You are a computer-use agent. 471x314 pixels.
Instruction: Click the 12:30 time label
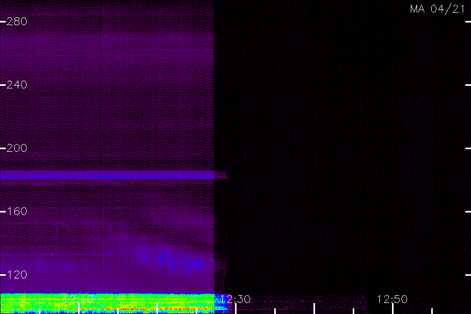pyautogui.click(x=235, y=299)
